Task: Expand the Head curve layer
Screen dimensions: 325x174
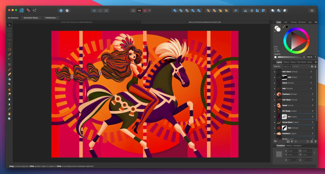Action: 275,106
